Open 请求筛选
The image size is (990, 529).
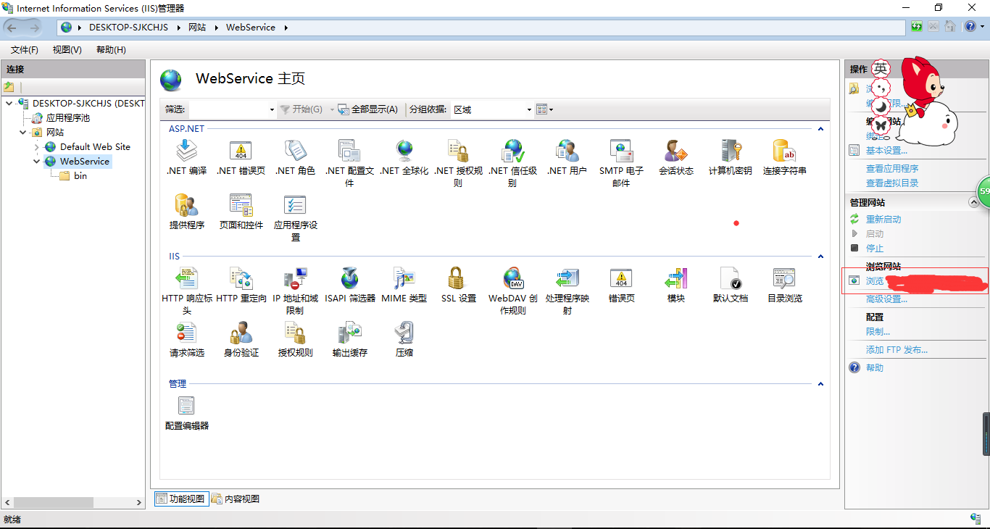click(186, 338)
